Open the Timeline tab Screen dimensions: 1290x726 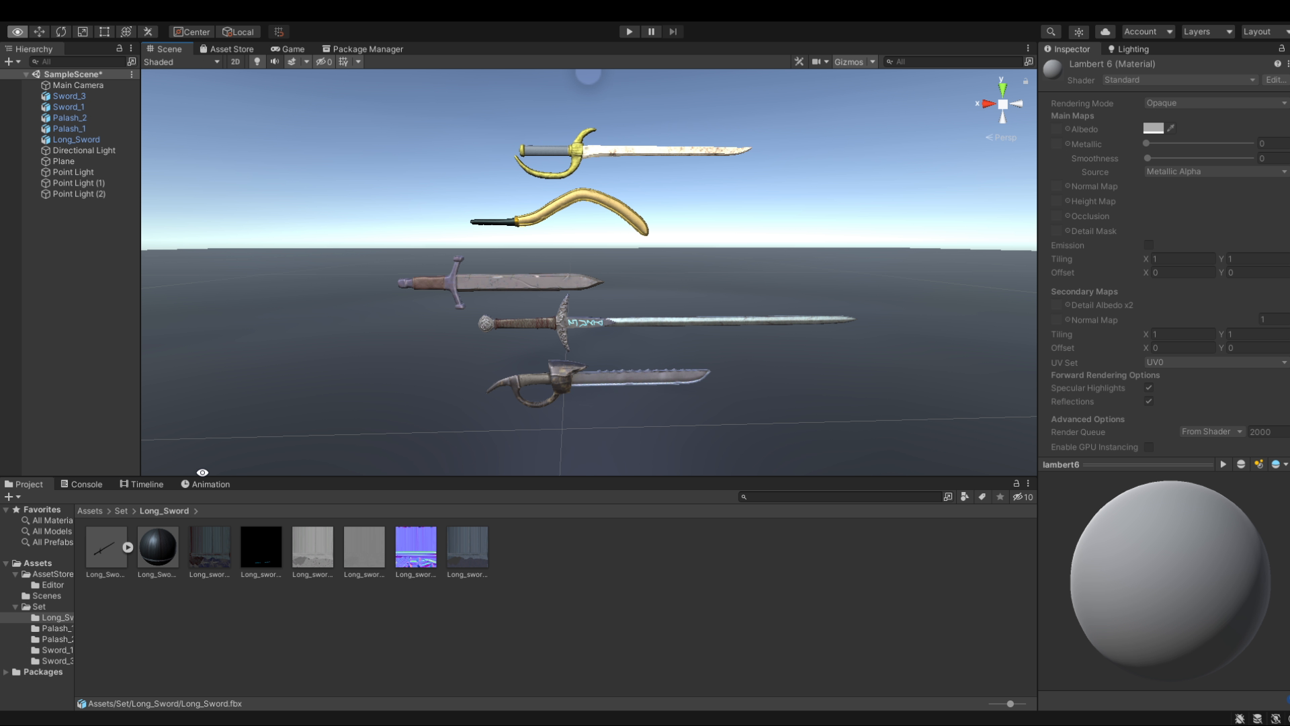(142, 484)
